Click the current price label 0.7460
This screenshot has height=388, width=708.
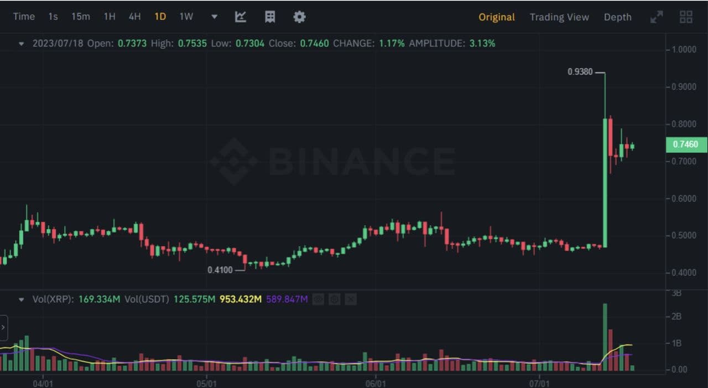click(686, 144)
